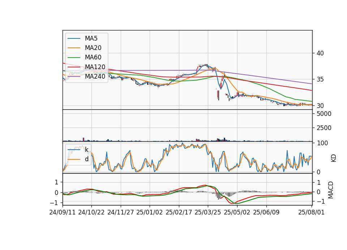Click the price axis value 35

click(x=320, y=79)
